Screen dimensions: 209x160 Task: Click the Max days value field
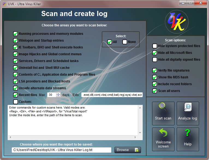point(52,95)
